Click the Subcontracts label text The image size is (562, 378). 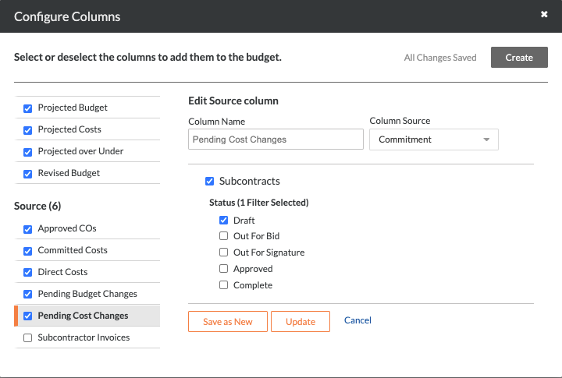pyautogui.click(x=250, y=181)
